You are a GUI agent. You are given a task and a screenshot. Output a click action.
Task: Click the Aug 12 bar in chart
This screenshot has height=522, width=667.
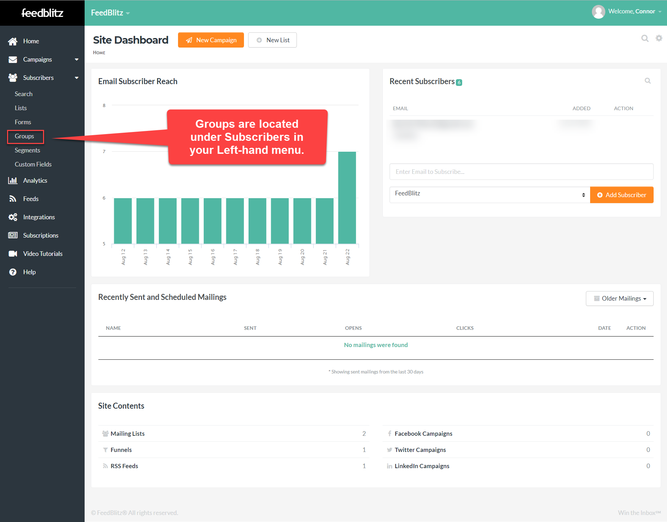(123, 221)
